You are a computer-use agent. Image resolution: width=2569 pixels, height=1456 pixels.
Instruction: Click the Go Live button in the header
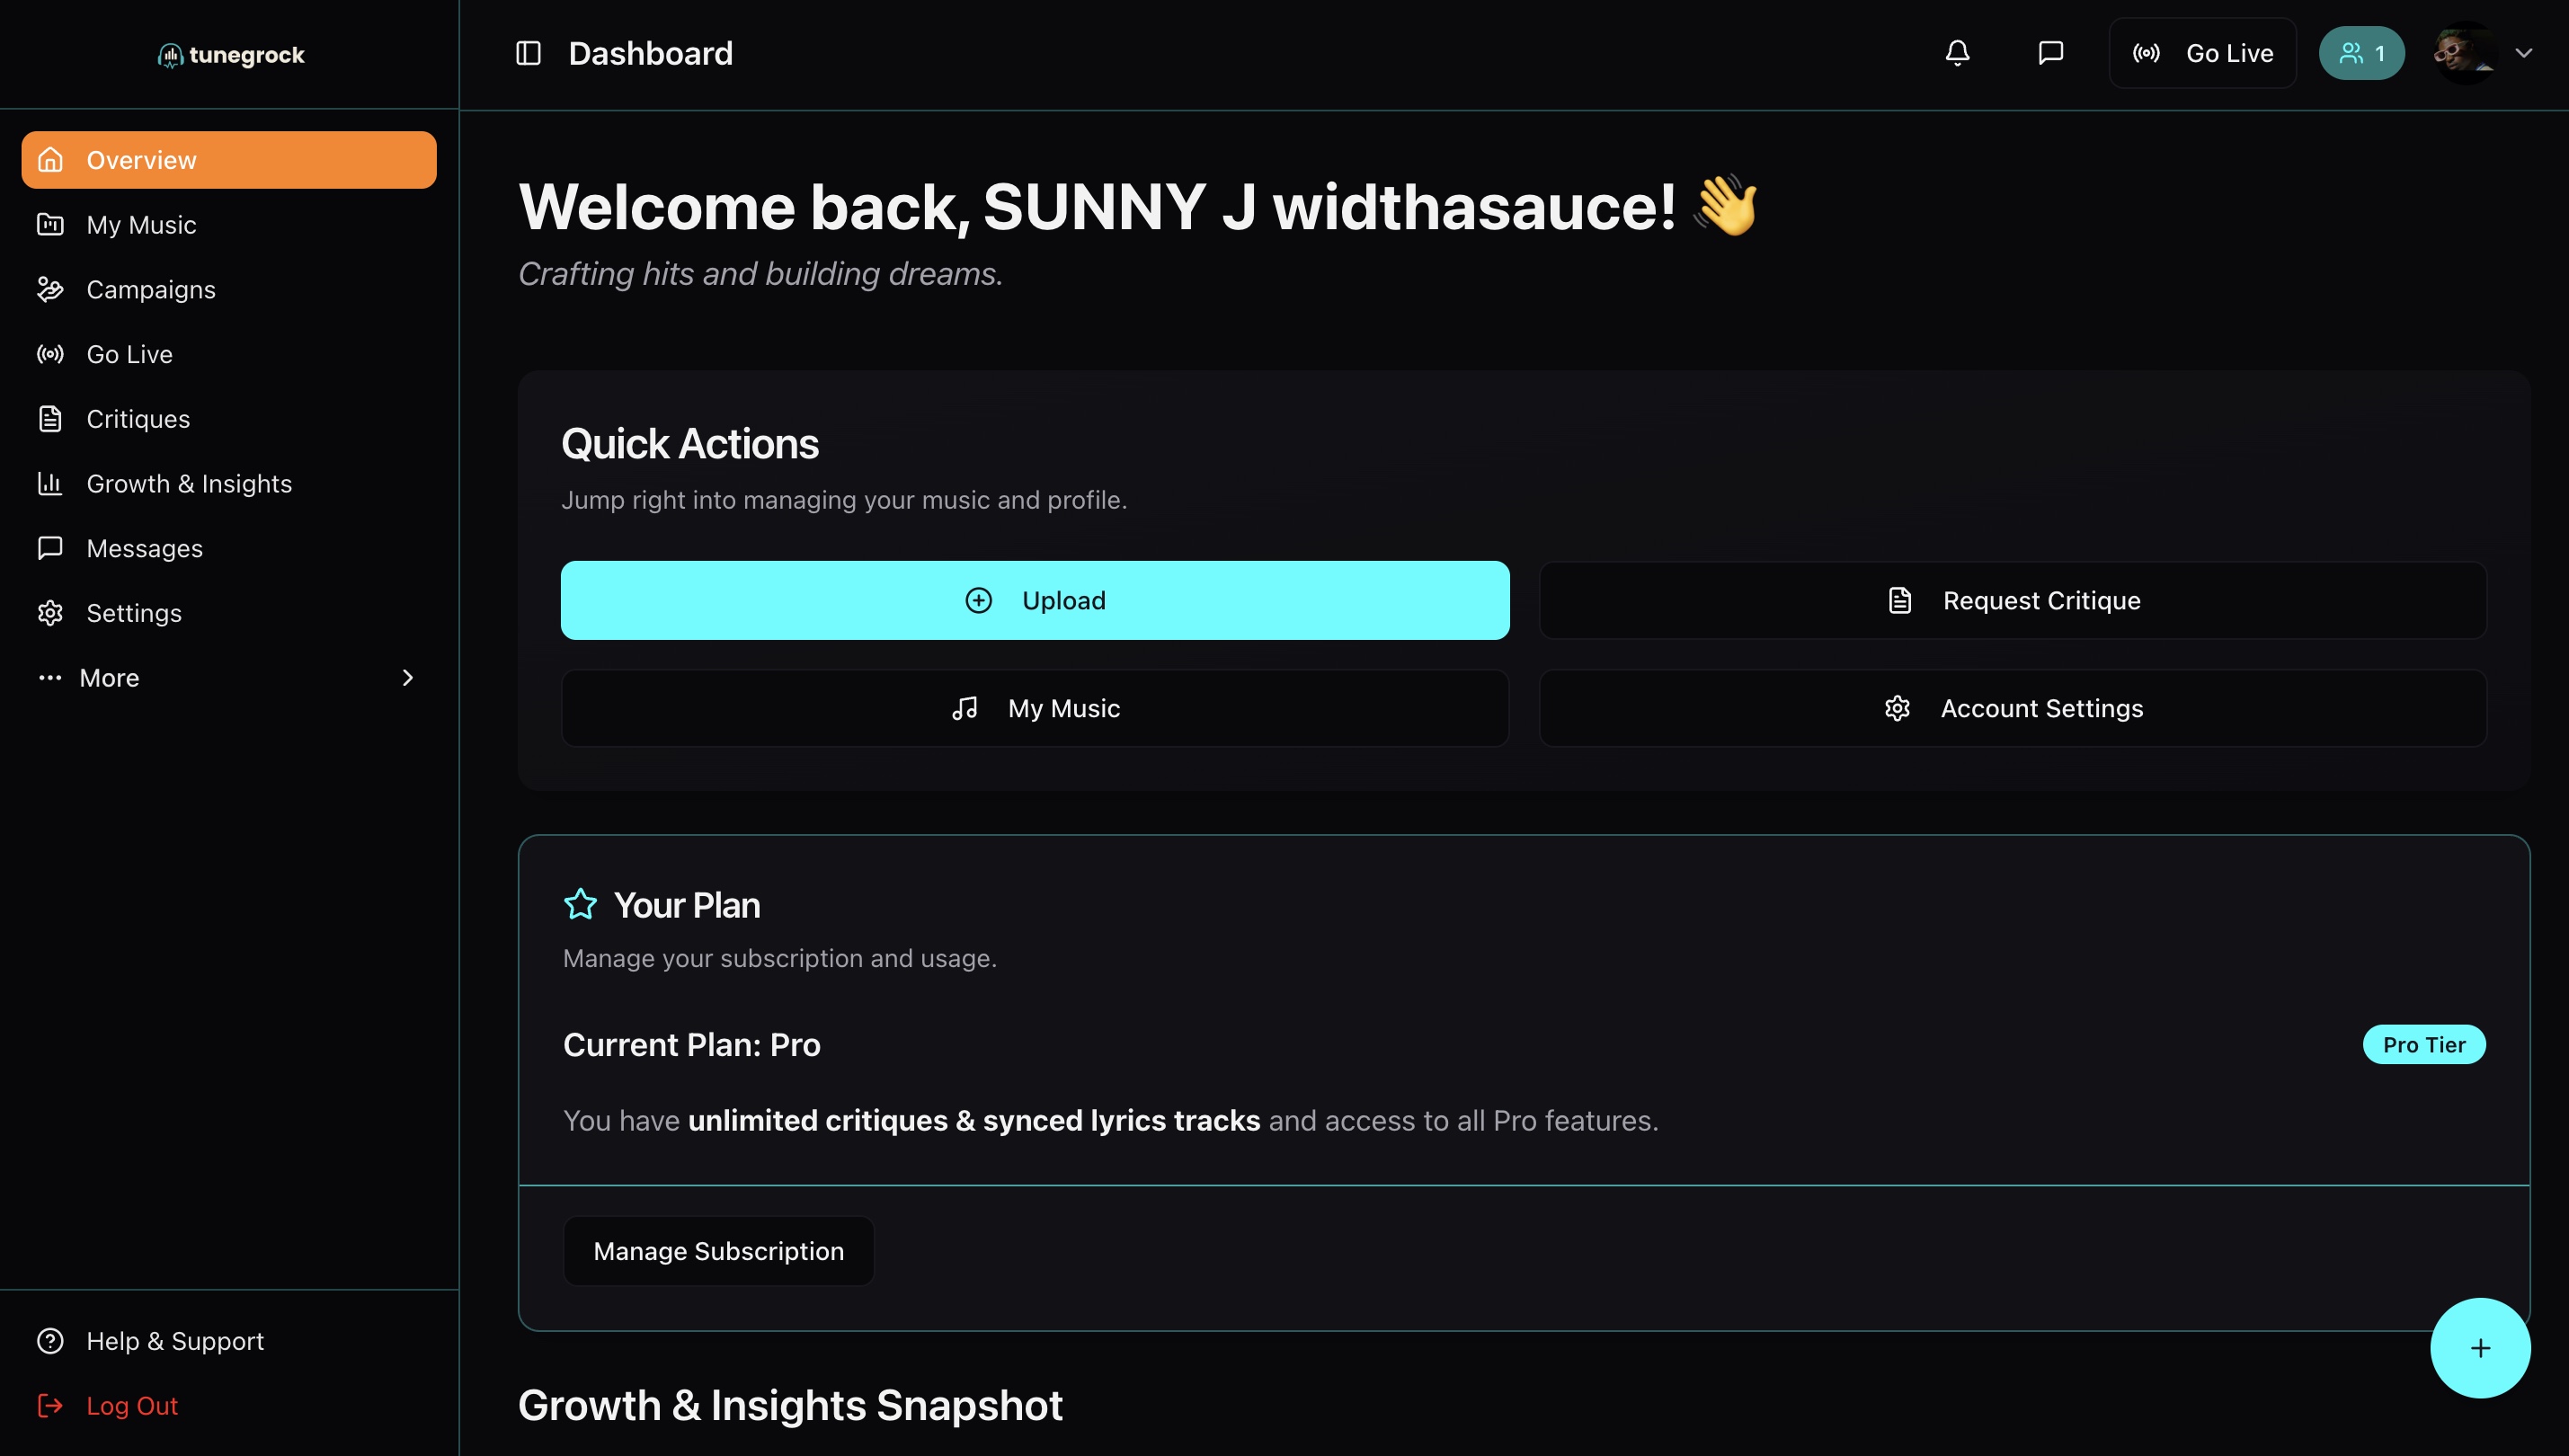tap(2202, 52)
